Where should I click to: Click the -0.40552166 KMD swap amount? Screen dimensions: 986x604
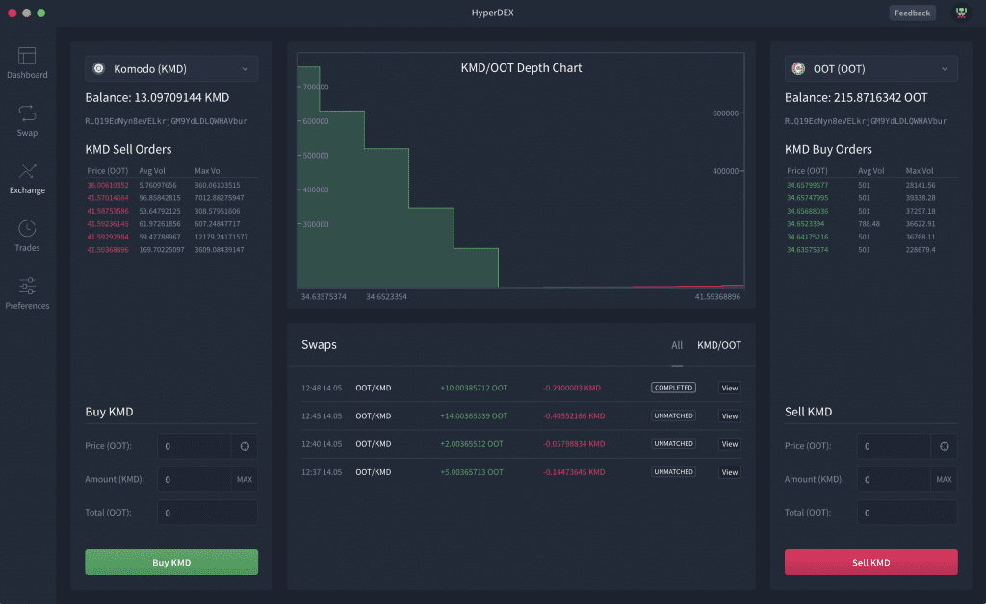574,416
